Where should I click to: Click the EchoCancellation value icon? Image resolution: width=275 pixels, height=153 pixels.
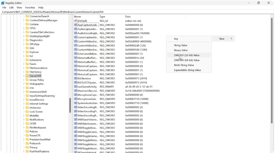[75, 54]
